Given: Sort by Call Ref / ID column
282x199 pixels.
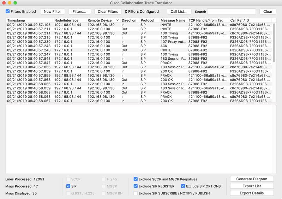Looking at the screenshot, I should 250,20.
